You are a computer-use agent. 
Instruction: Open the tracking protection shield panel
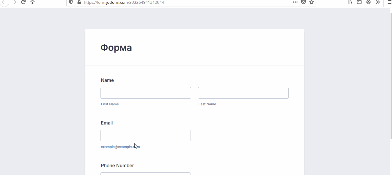click(71, 2)
